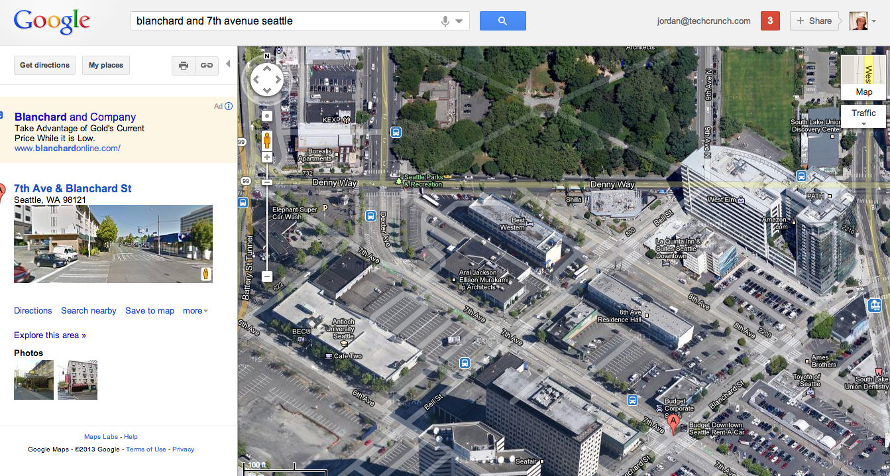The height and width of the screenshot is (476, 890).
Task: Click the bus stop icon by Budget Corporate
Action: click(x=632, y=400)
